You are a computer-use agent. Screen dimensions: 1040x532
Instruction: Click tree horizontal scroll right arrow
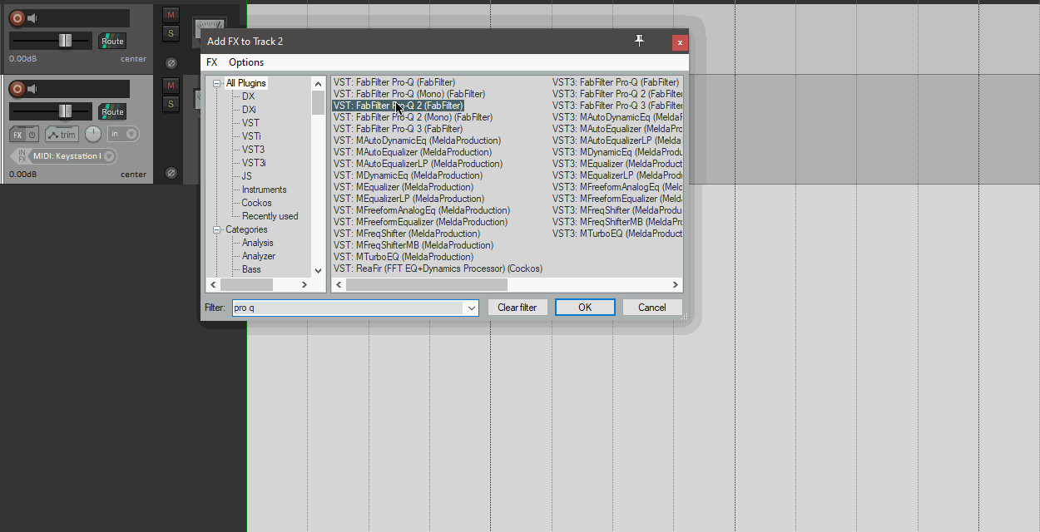click(x=304, y=284)
